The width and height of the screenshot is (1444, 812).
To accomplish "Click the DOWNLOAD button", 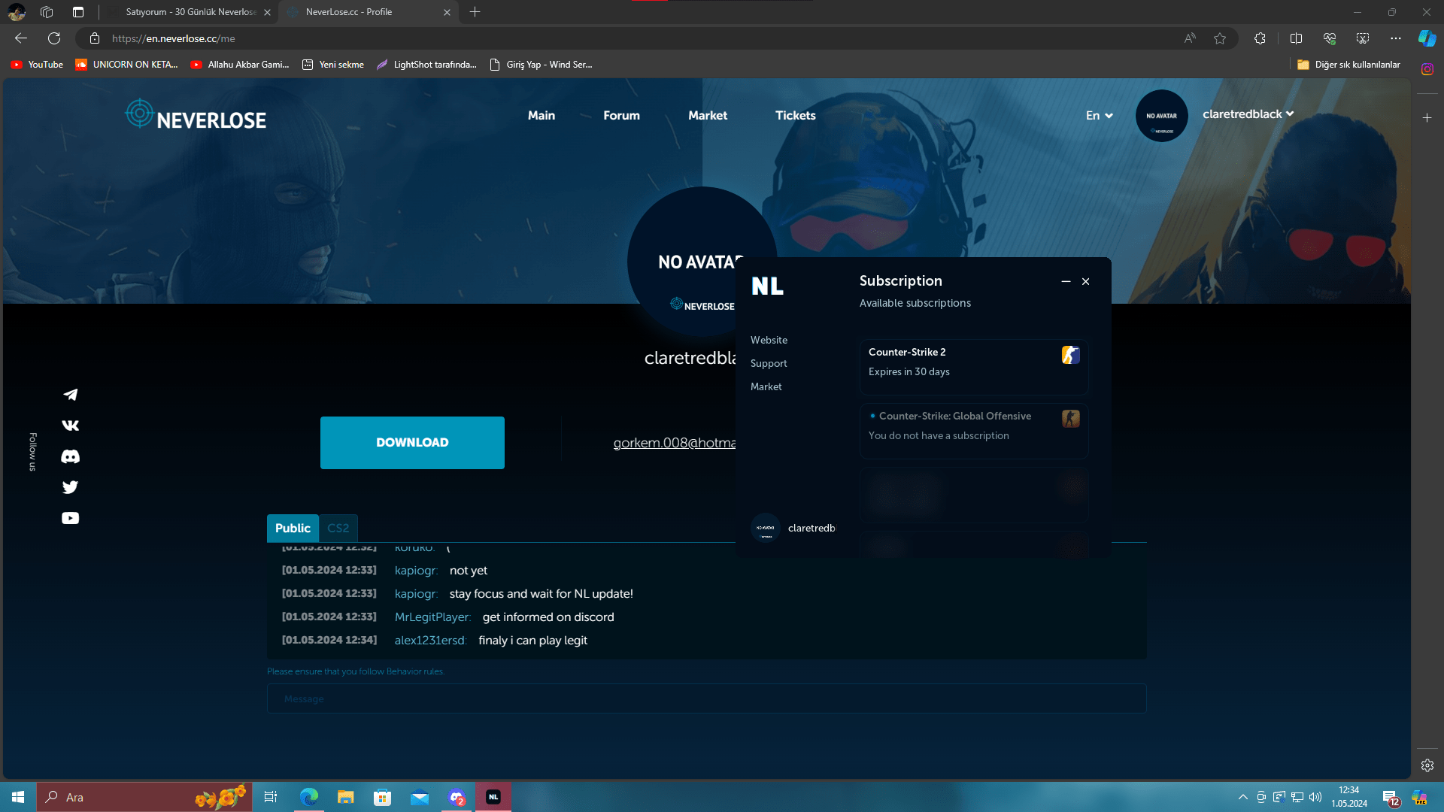I will (x=412, y=443).
